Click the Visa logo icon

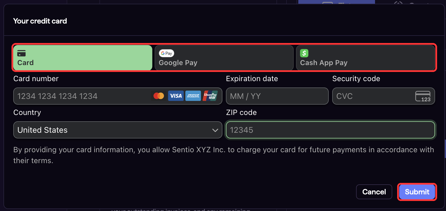(x=176, y=96)
